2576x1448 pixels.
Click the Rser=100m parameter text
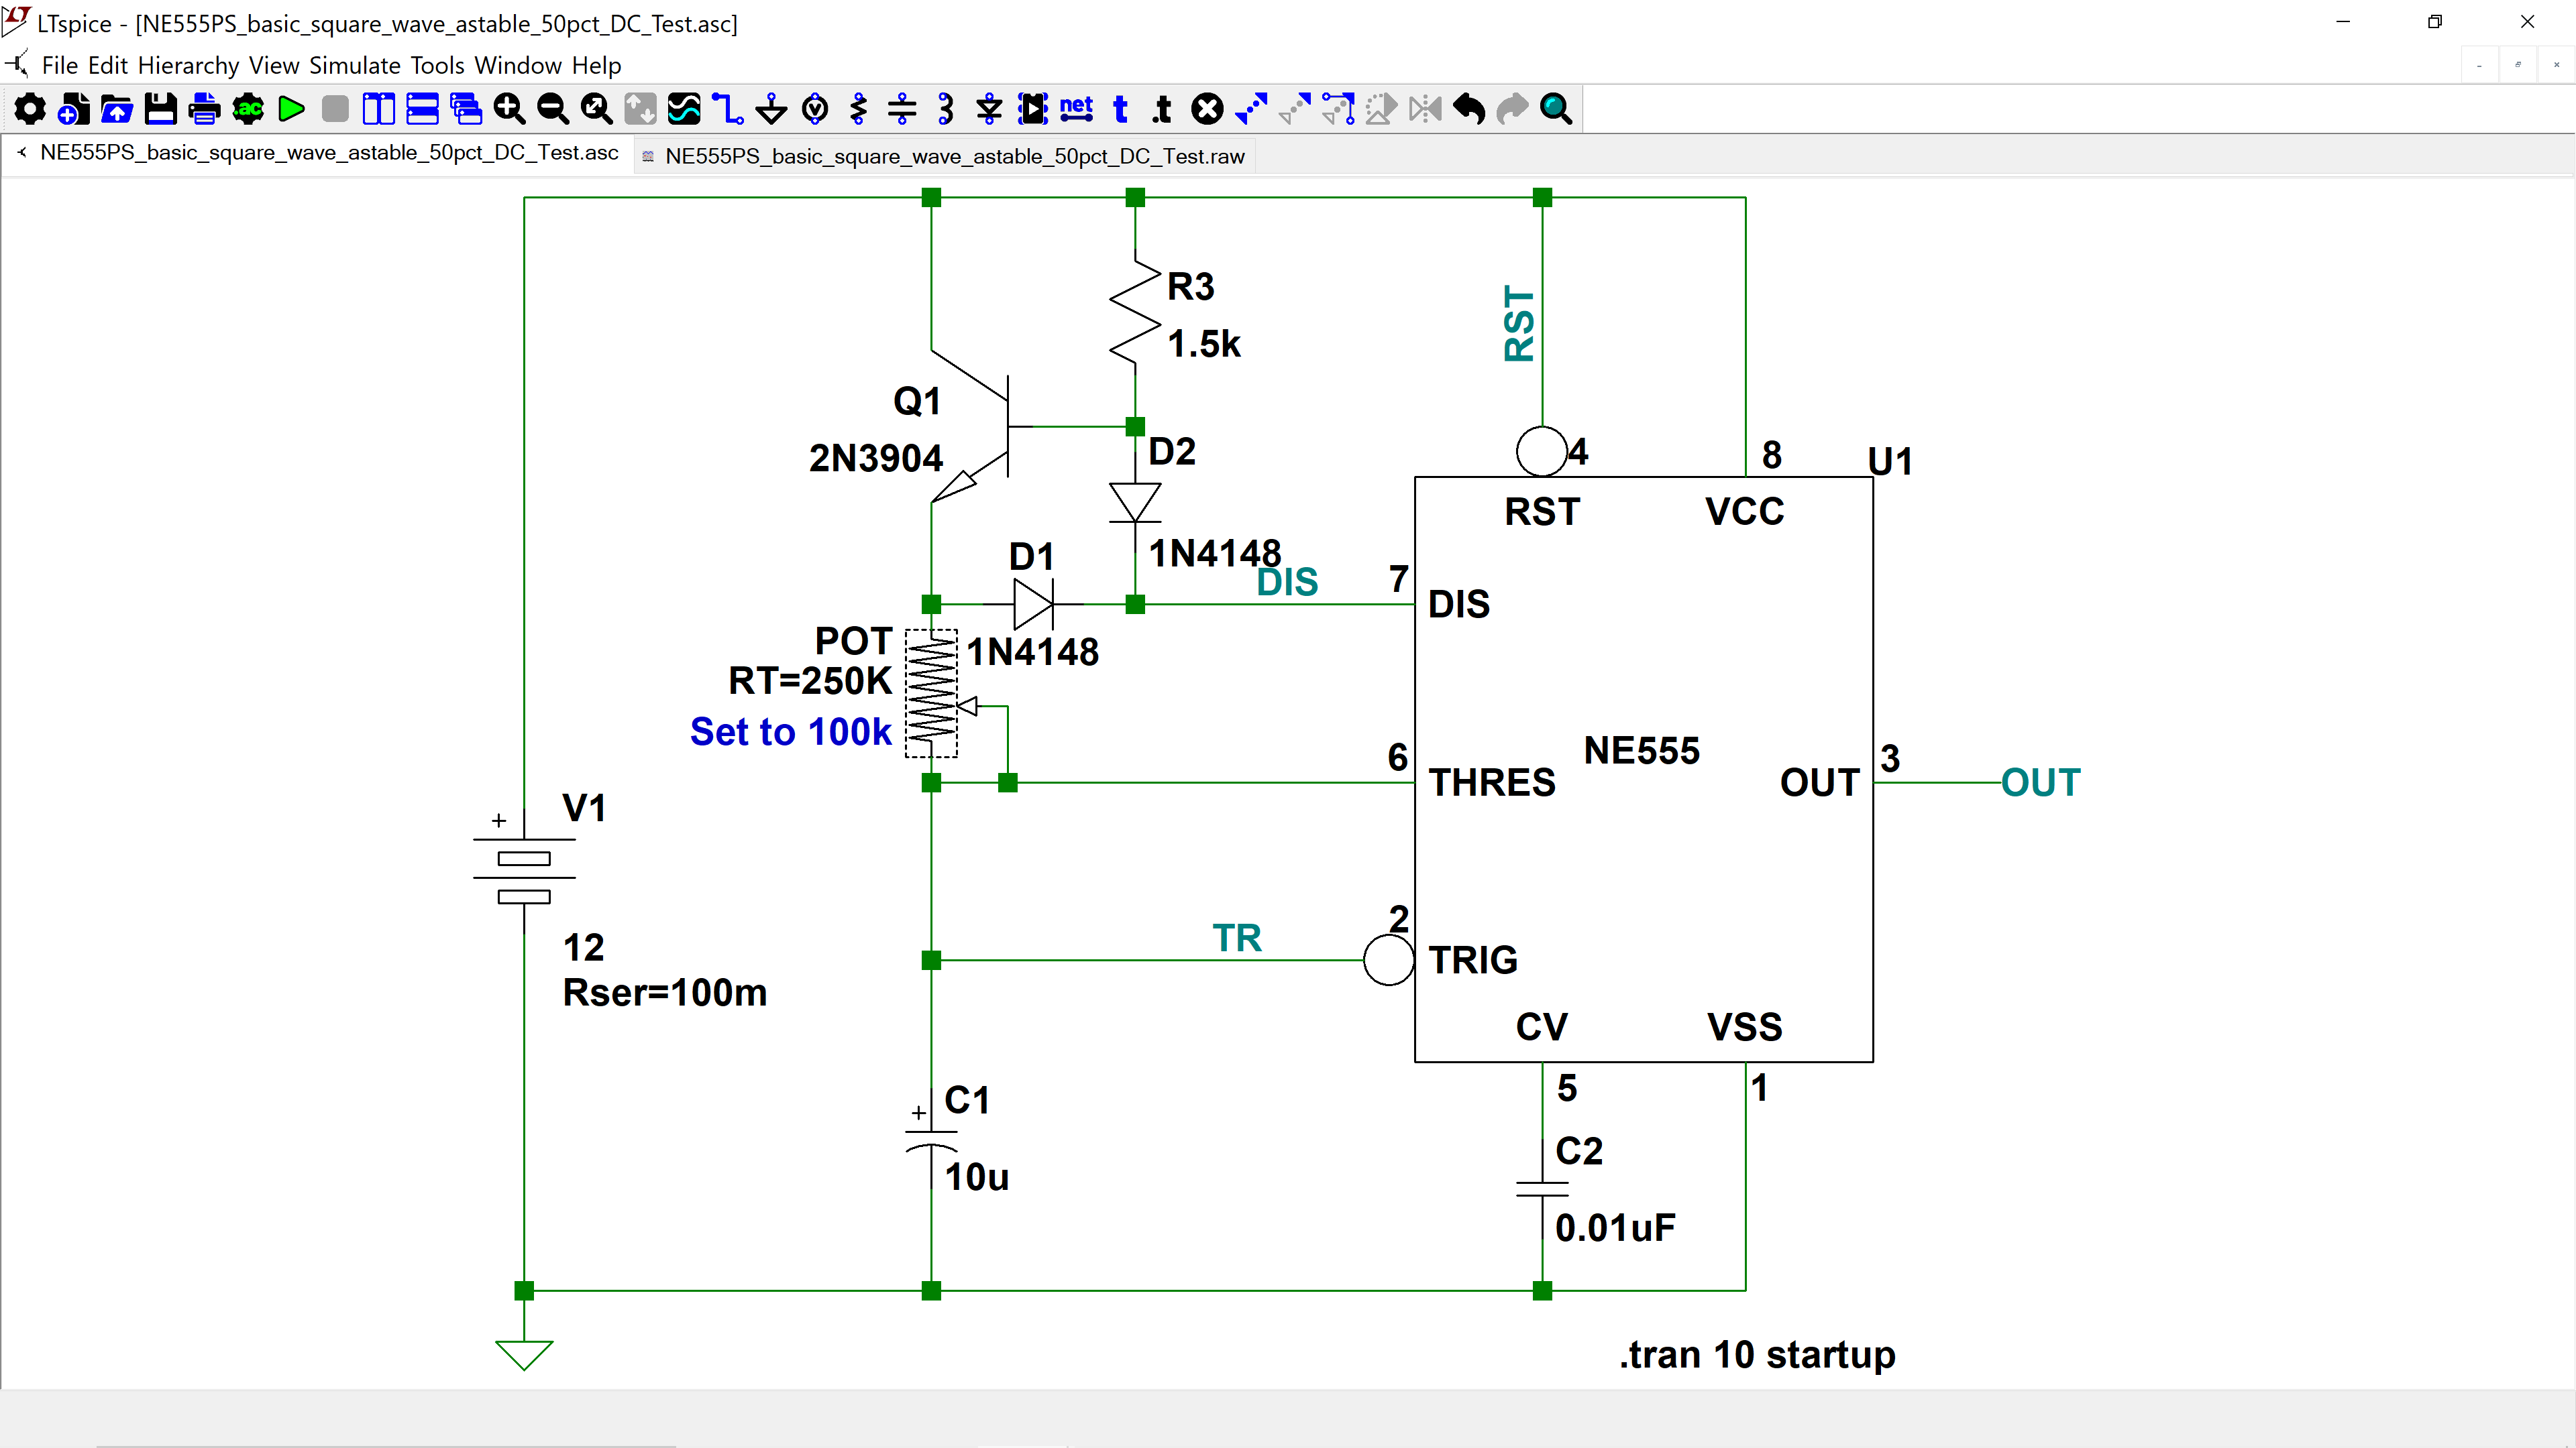point(665,993)
